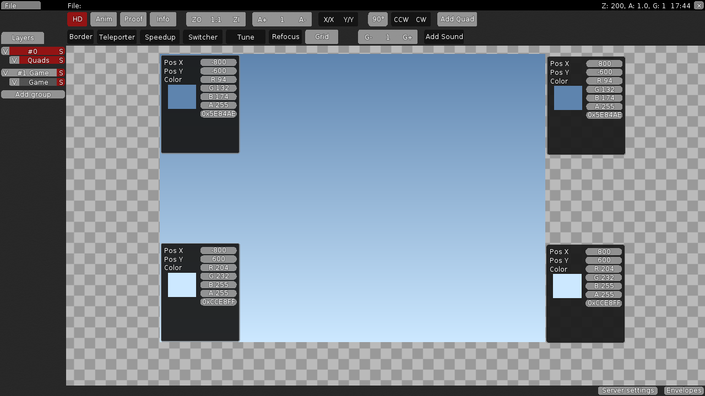This screenshot has width=705, height=396.
Task: Open the Envelopes panel
Action: [x=684, y=391]
